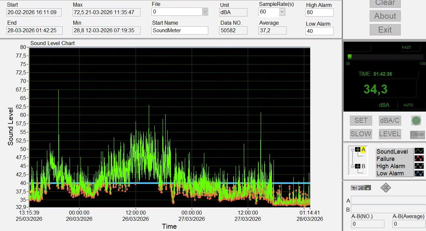426x231 pixels.
Task: Open the High Alarm plot style icon
Action: point(419,166)
